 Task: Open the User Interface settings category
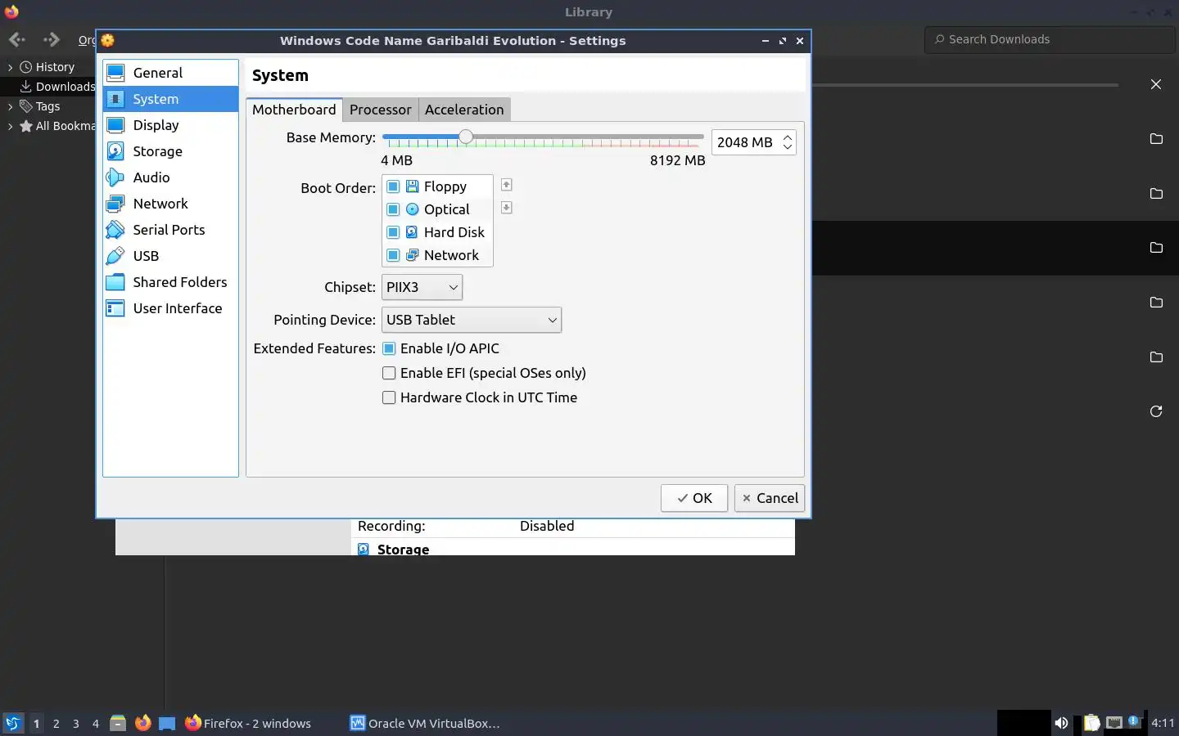pyautogui.click(x=170, y=308)
